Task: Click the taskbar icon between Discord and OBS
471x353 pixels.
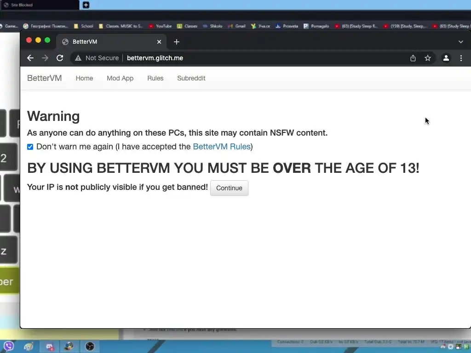Action: tap(69, 347)
